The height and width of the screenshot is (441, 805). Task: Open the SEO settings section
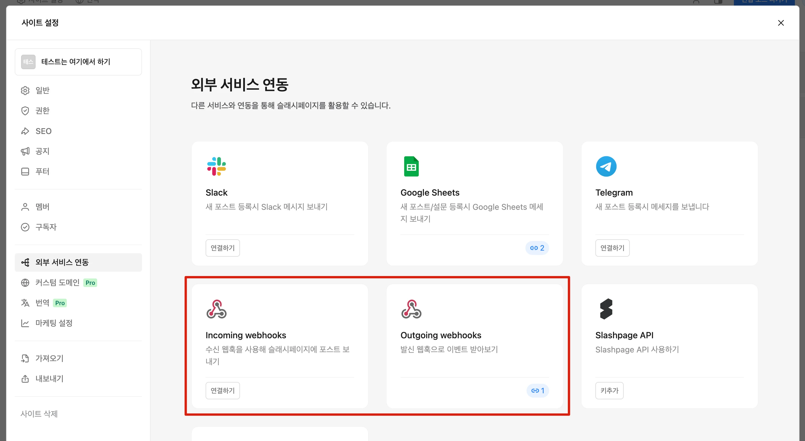[43, 131]
